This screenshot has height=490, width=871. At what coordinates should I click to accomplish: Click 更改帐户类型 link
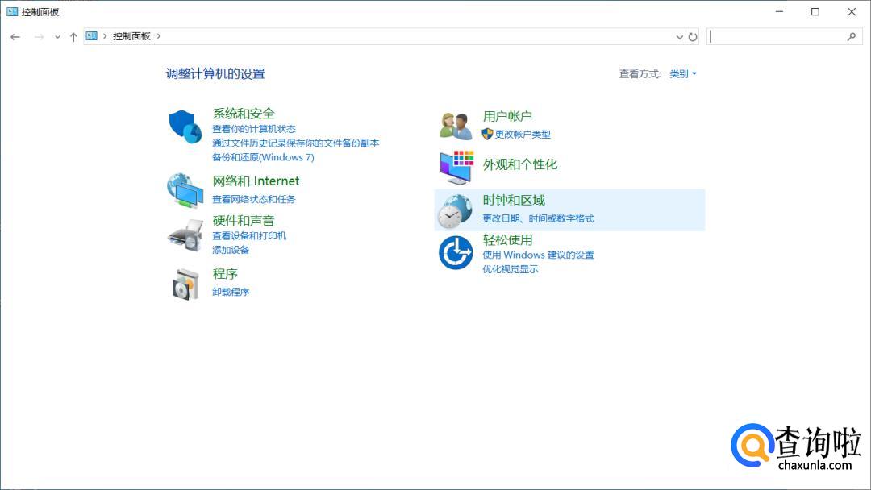tap(523, 135)
